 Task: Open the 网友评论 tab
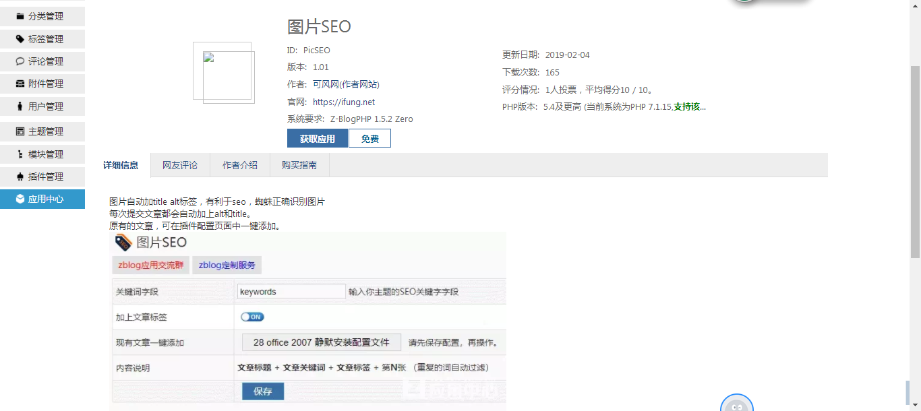tap(180, 165)
